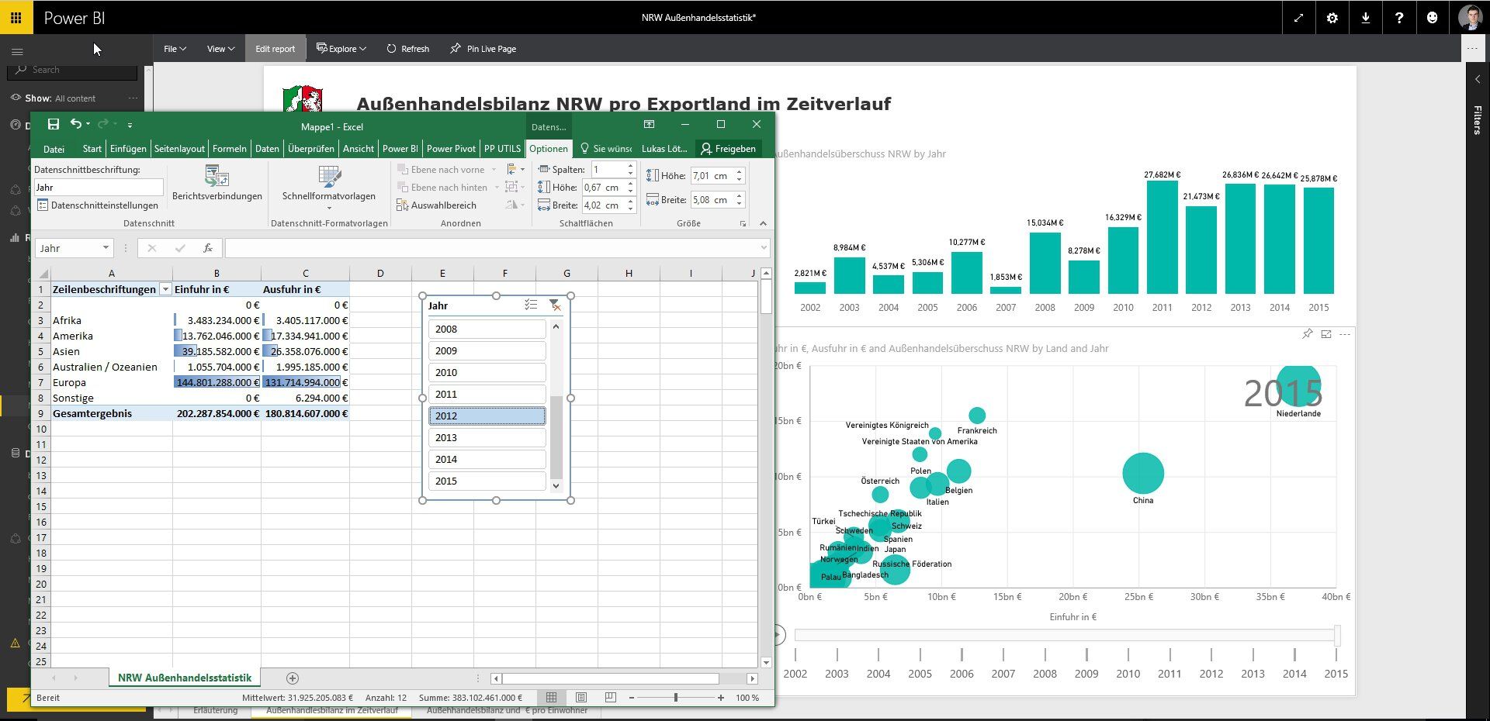Play the Power BI scatter chart timeline
Screen dimensions: 1490x721
[778, 635]
